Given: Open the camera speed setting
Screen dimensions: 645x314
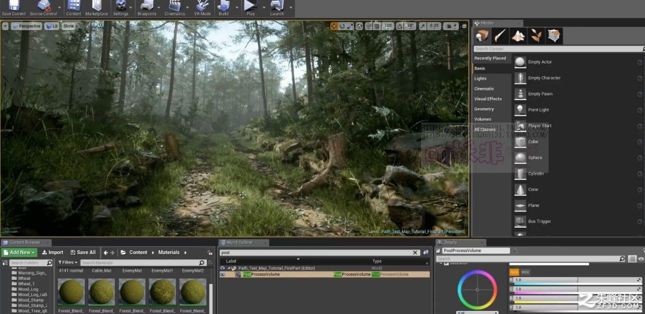Looking at the screenshot, I should pyautogui.click(x=451, y=26).
